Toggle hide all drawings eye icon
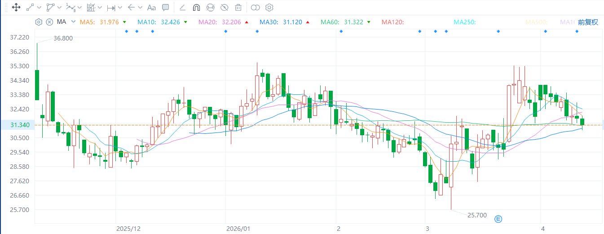The width and height of the screenshot is (604, 234). 225,7
